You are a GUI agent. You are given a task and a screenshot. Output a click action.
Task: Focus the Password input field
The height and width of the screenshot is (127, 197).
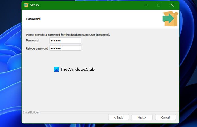[x=65, y=41]
